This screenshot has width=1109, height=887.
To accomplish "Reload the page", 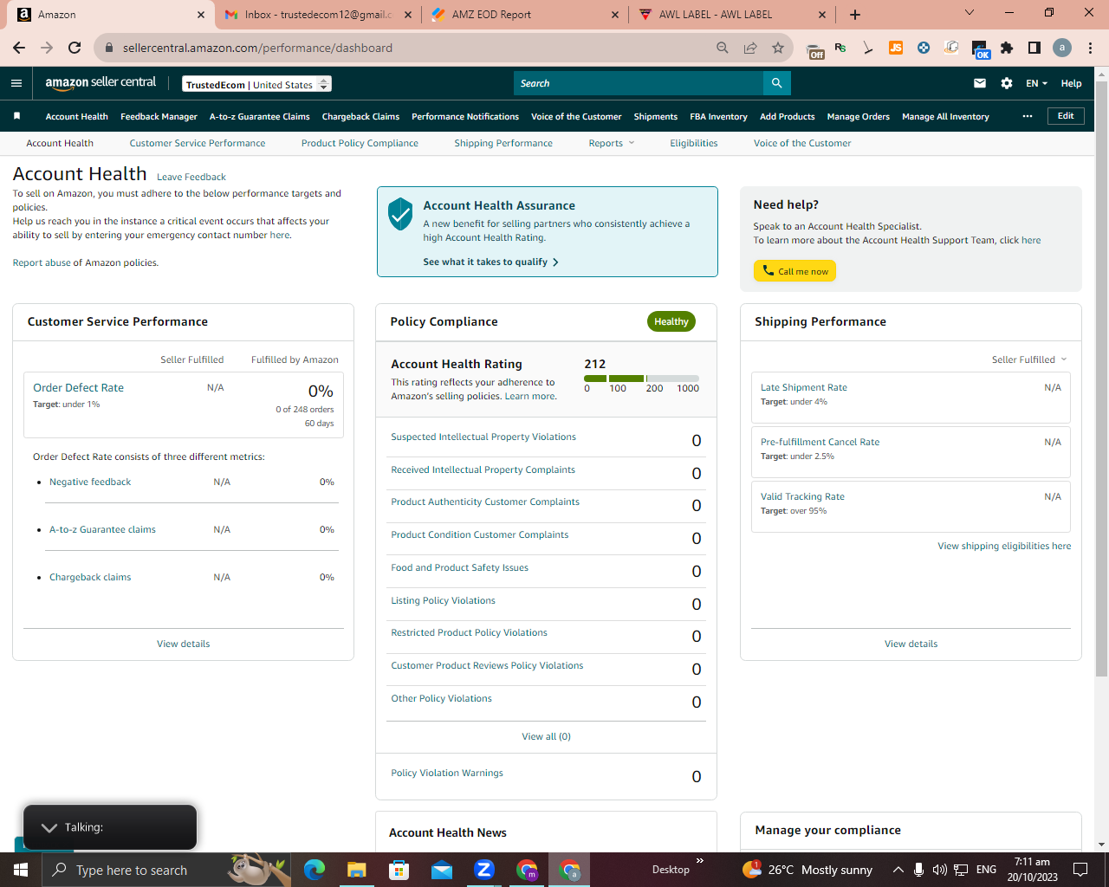I will (x=75, y=48).
